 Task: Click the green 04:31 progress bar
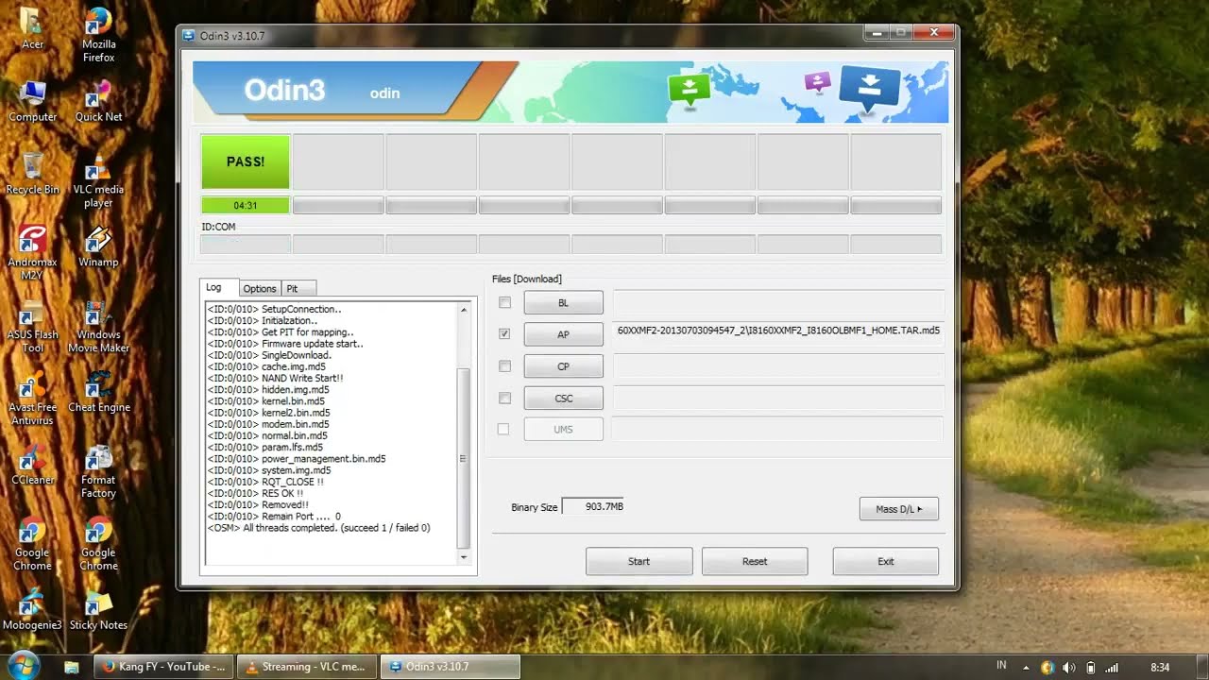[246, 205]
